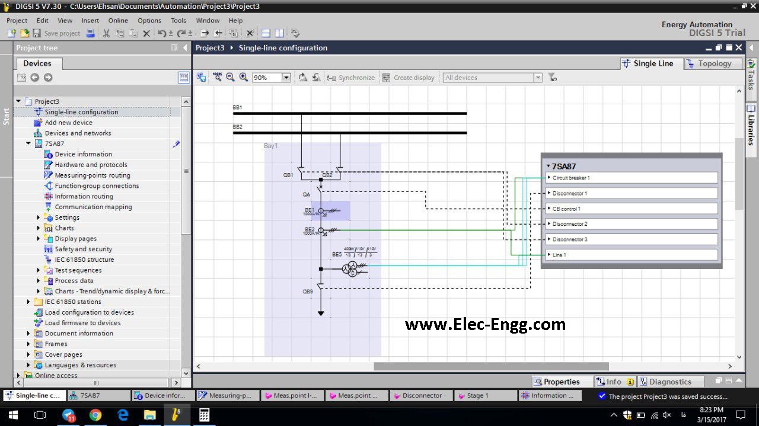Image resolution: width=759 pixels, height=426 pixels.
Task: Click the zoom to 100% icon
Action: tap(218, 77)
